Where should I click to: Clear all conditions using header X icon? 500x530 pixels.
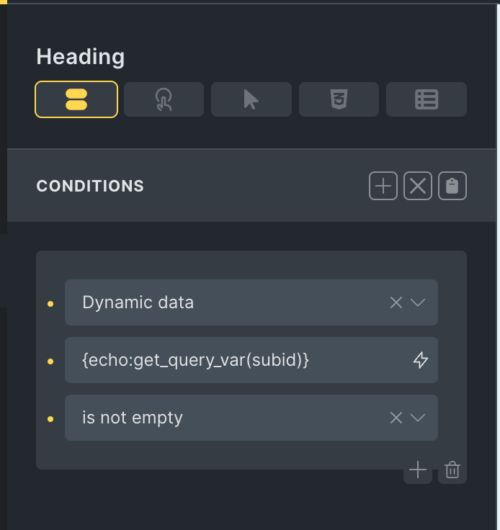click(418, 187)
